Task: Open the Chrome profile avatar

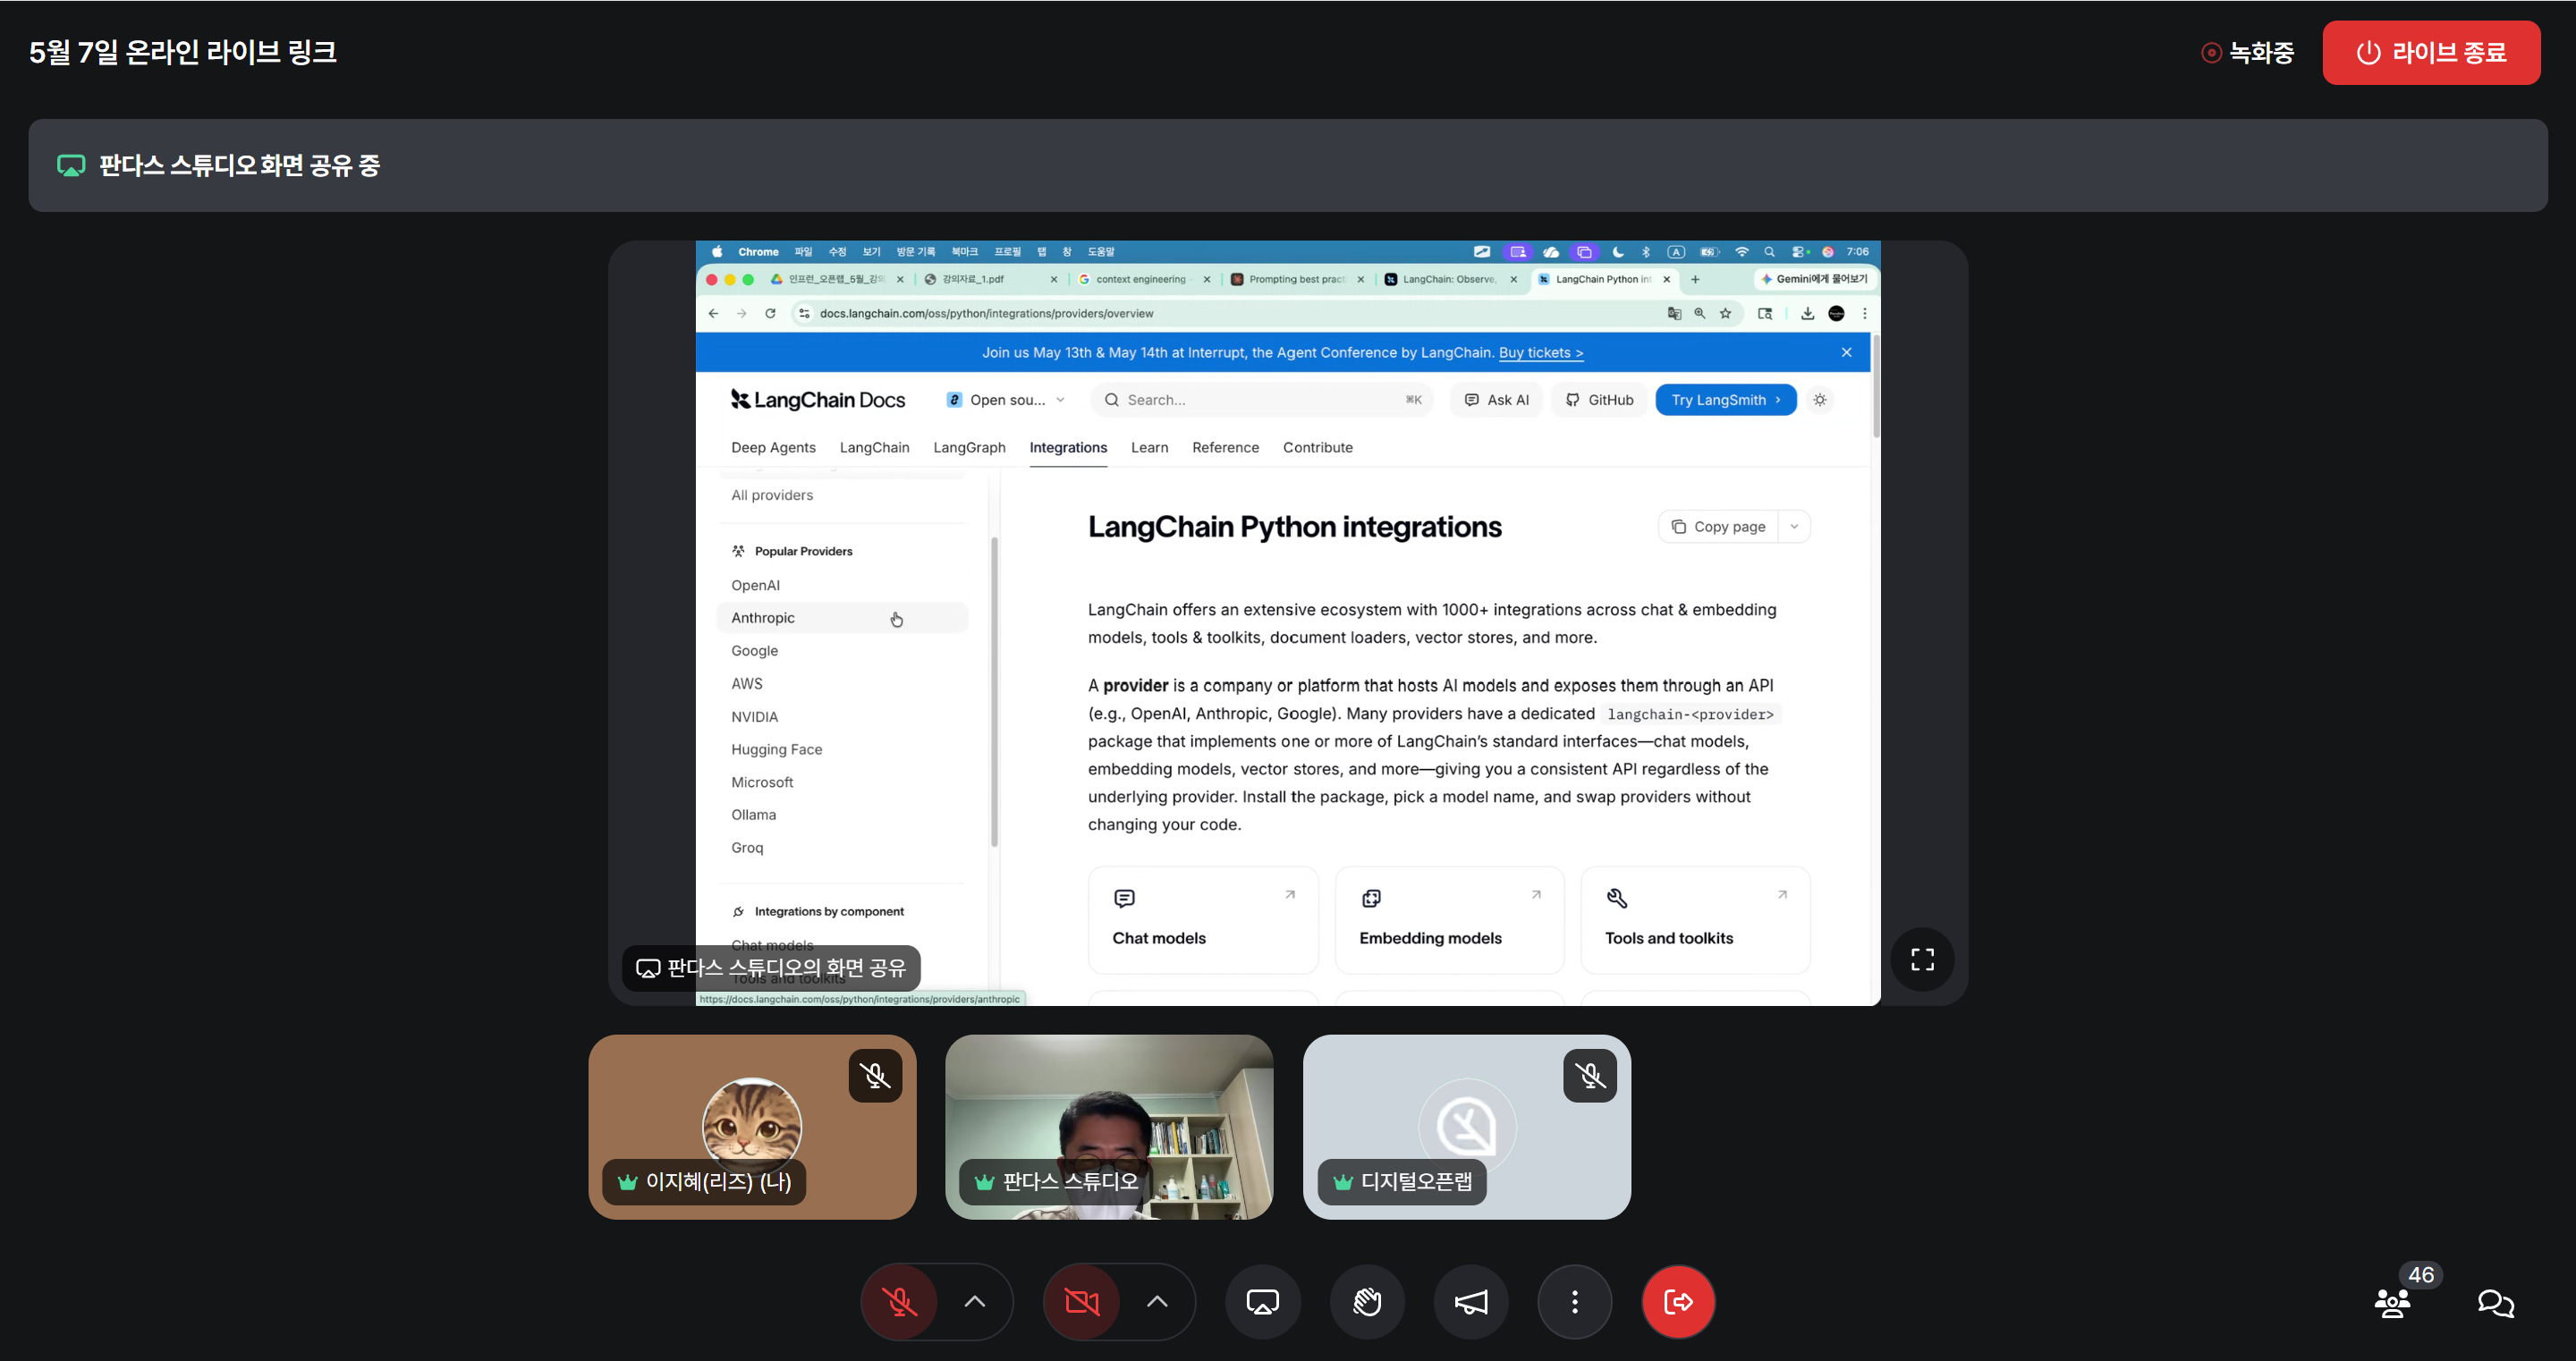Action: [x=1836, y=314]
